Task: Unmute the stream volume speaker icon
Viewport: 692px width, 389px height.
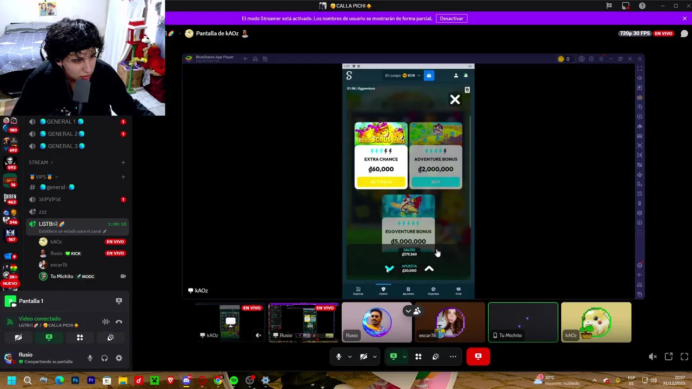Action: [x=653, y=357]
